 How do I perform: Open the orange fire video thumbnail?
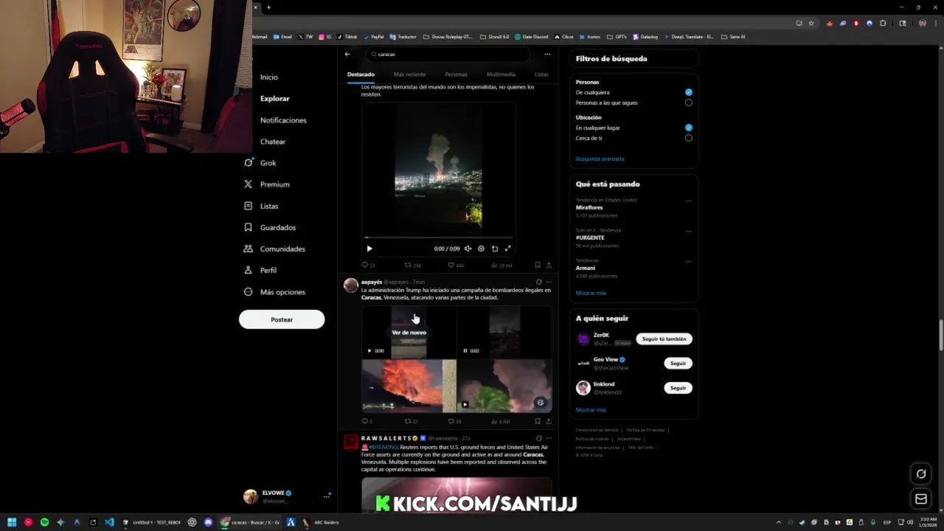coord(409,386)
